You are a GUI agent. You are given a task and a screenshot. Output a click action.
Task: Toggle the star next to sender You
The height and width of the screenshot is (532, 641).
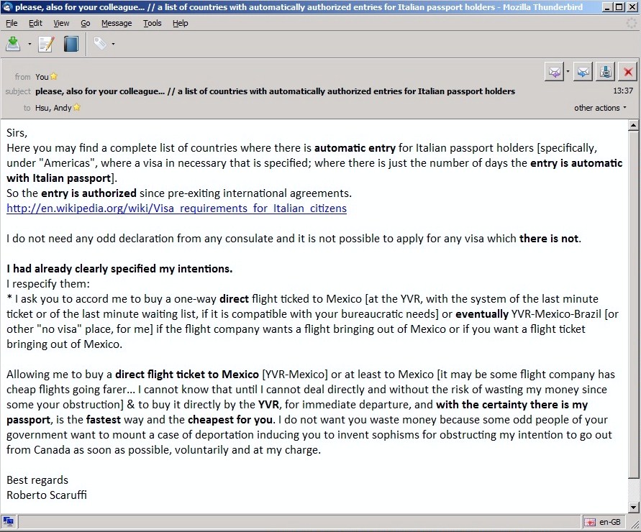pyautogui.click(x=54, y=76)
